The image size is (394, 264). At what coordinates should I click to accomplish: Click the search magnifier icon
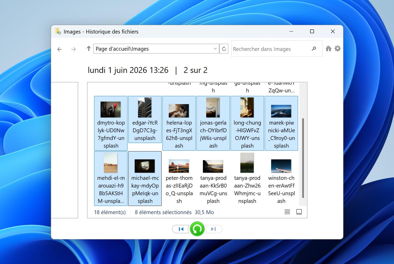click(x=314, y=49)
